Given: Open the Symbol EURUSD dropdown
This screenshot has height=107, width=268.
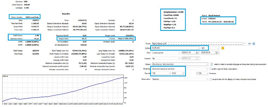Looking at the screenshot, I should tap(198, 48).
